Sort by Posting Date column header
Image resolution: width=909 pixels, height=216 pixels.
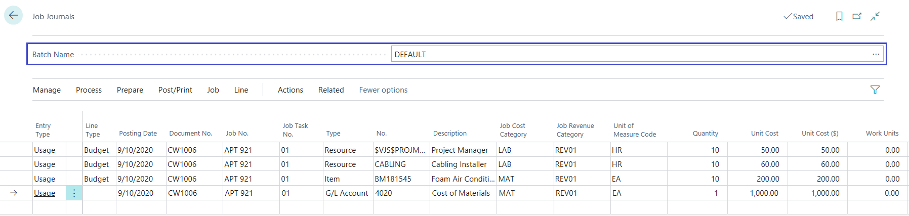138,134
